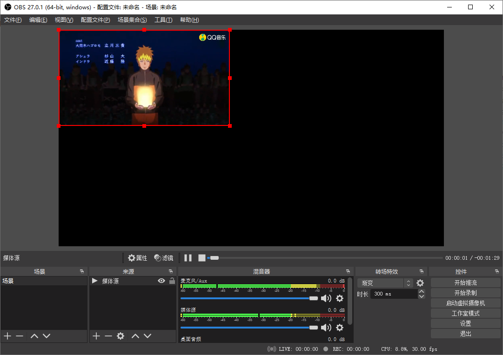Open the 场景集合(S) menu

(132, 20)
